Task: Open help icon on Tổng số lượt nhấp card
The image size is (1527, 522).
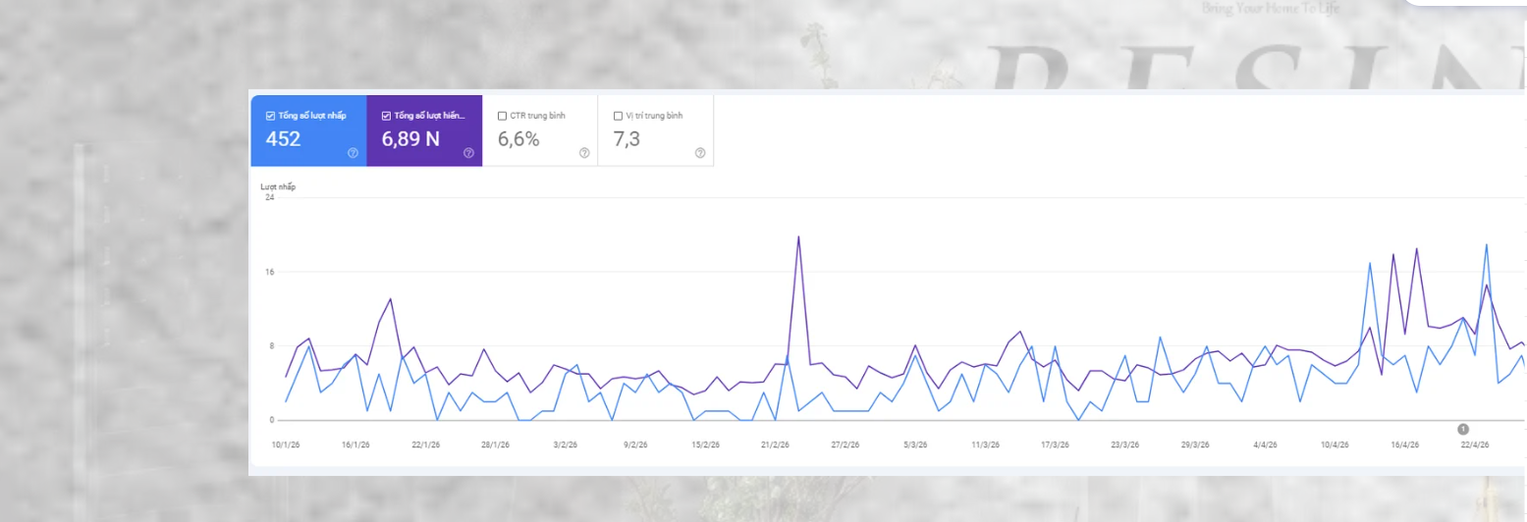Action: point(353,153)
